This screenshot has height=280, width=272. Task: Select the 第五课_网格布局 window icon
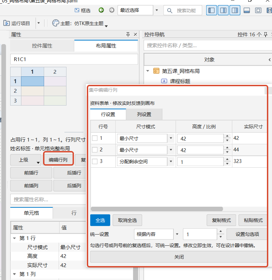(x=156, y=71)
